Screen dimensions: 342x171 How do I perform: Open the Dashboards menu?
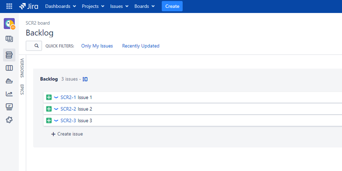pyautogui.click(x=60, y=6)
